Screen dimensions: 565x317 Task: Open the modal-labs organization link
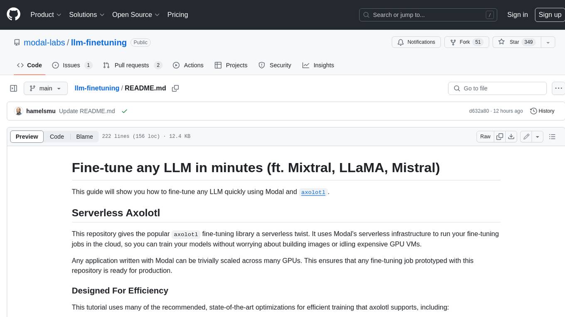[x=44, y=42]
